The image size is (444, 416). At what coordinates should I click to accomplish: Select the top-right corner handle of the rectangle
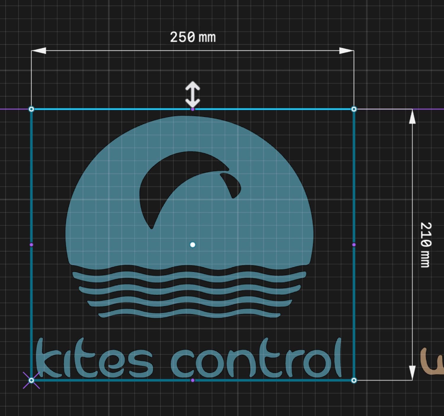(x=354, y=109)
